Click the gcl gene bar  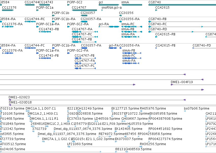click(x=109, y=5)
